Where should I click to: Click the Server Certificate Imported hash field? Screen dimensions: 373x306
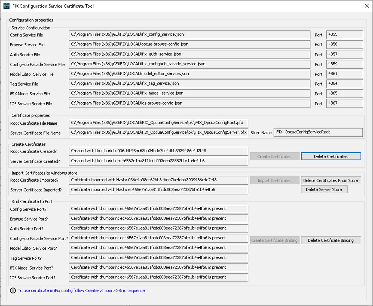pos(159,190)
